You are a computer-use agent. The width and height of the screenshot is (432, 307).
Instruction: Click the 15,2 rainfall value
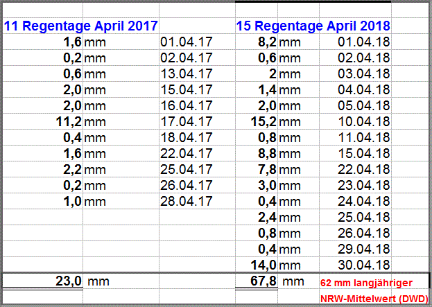263,122
